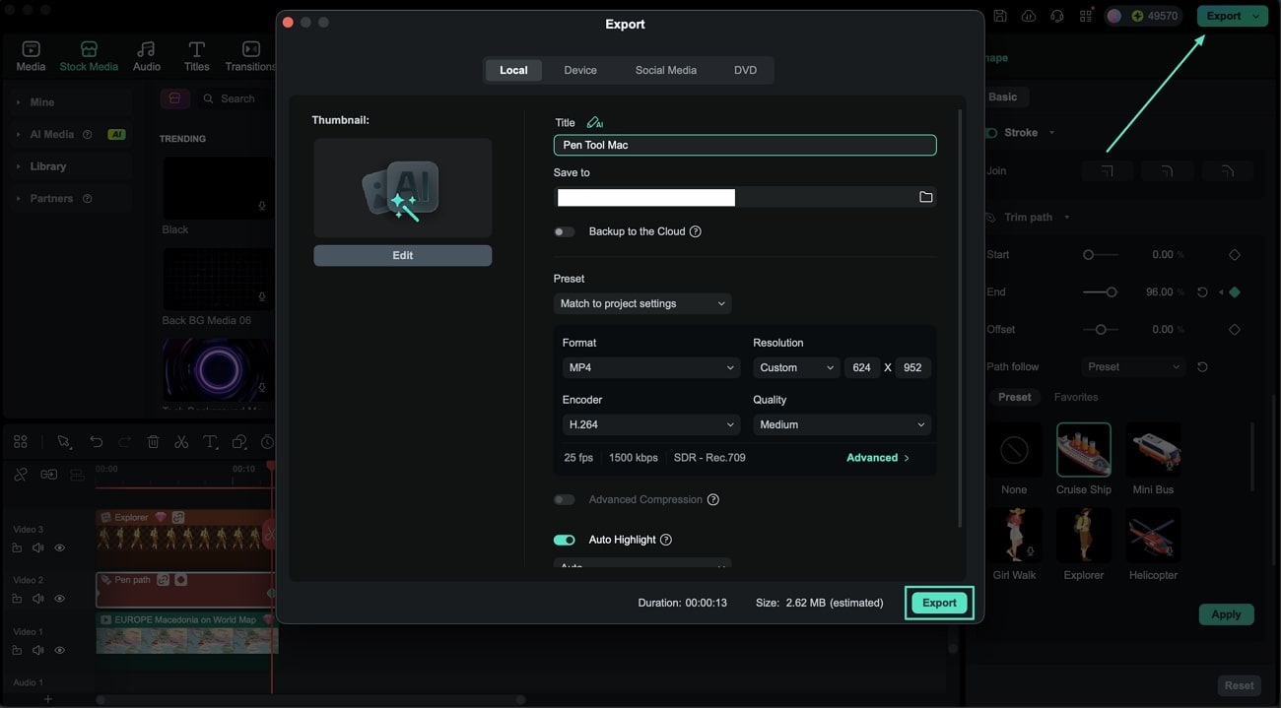Open the folder picker next to Save to
The width and height of the screenshot is (1281, 708).
(925, 196)
